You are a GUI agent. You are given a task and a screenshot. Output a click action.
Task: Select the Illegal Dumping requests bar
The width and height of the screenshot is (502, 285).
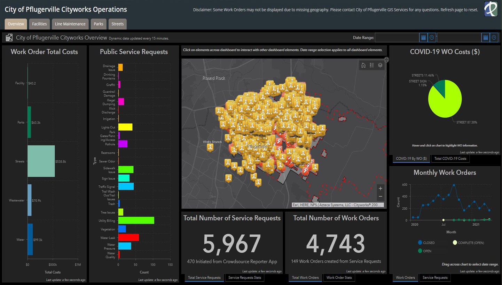tap(121, 102)
